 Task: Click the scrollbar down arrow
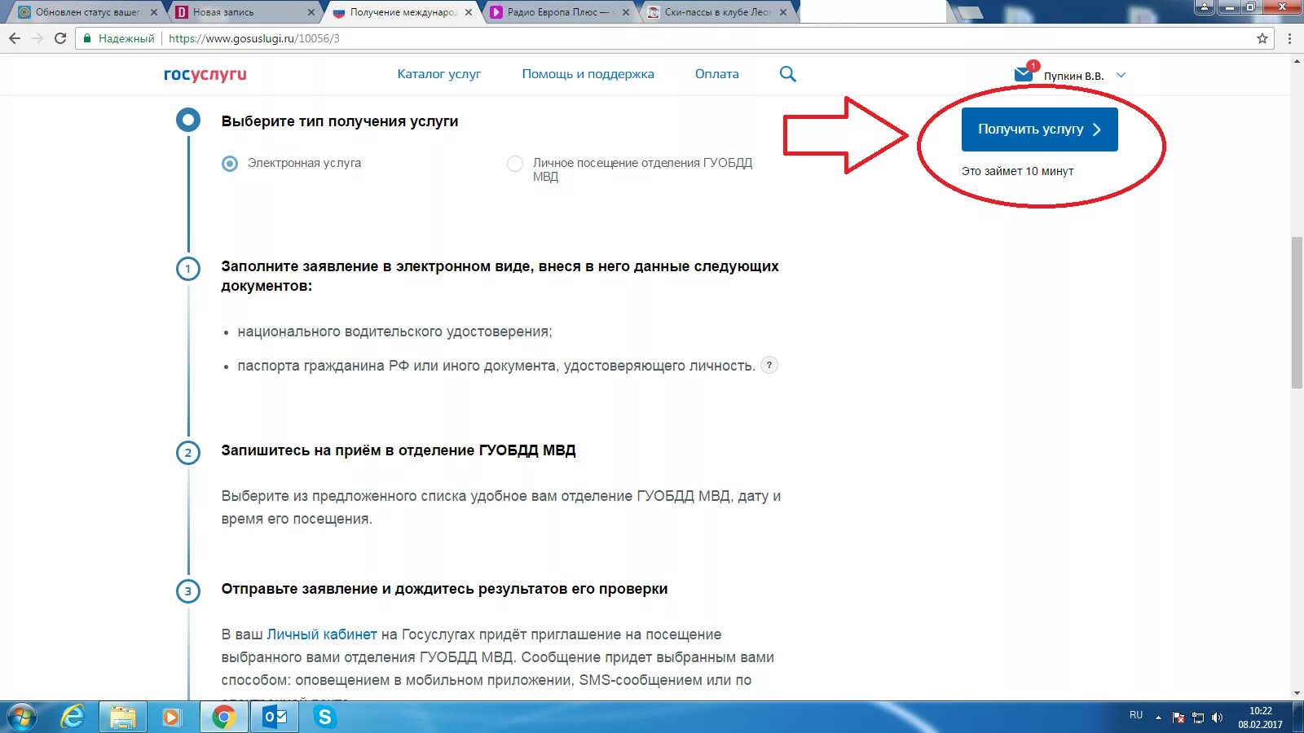pos(1297,693)
